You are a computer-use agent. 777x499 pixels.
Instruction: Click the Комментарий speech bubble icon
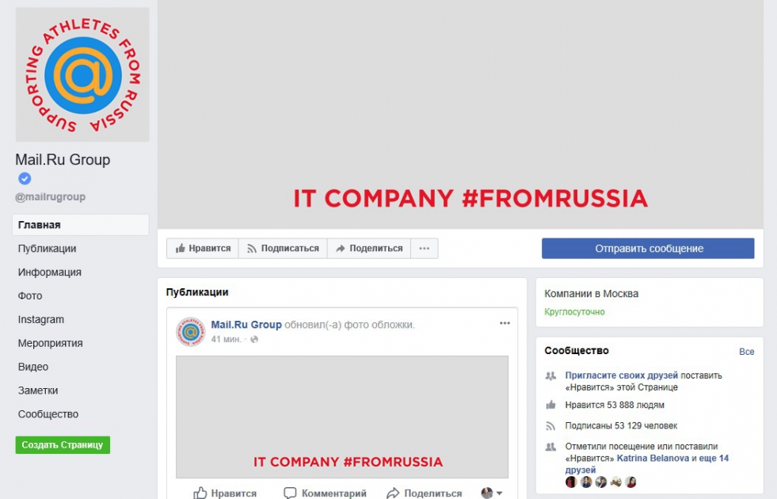(290, 493)
